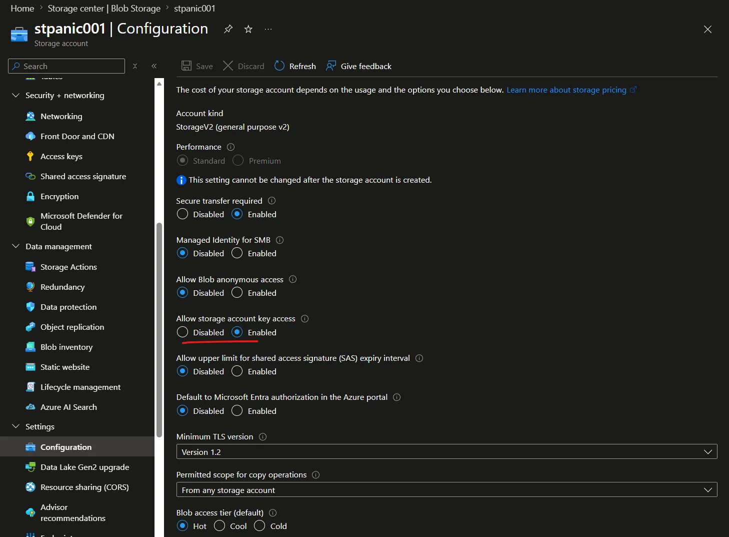Select Cold blob access tier
Viewport: 729px width, 537px height.
coord(259,526)
